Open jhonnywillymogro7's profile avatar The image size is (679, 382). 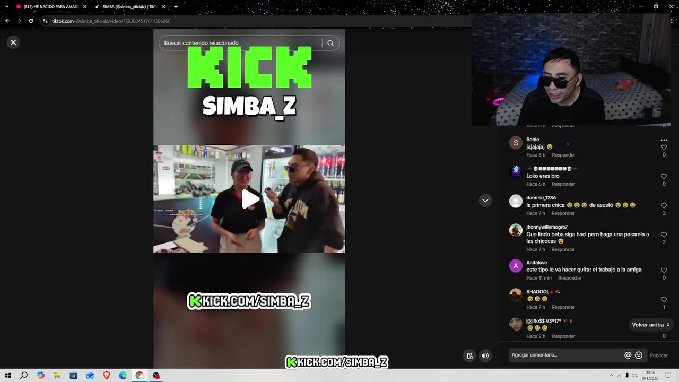pos(516,230)
